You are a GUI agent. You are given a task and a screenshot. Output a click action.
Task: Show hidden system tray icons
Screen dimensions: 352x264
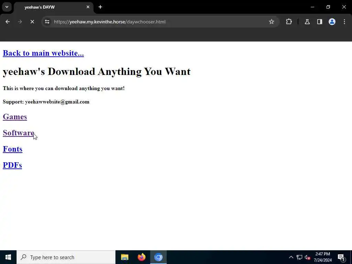click(291, 257)
